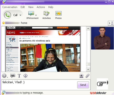Screen dimensions: 114x95
Task: Go to previous picture in BBC gallery
Action: (23, 65)
